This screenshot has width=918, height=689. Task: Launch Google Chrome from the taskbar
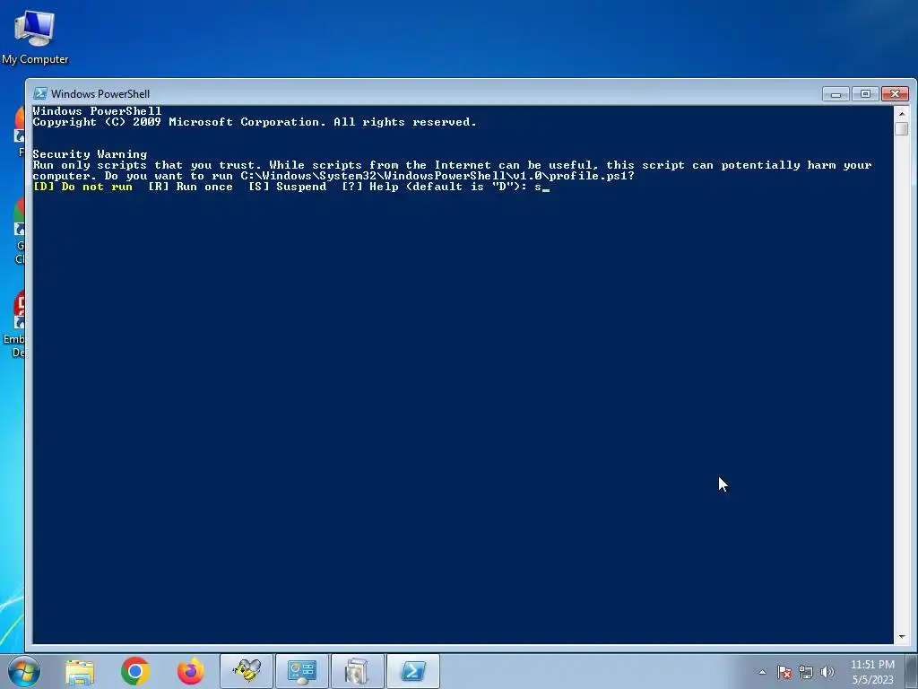tap(135, 671)
